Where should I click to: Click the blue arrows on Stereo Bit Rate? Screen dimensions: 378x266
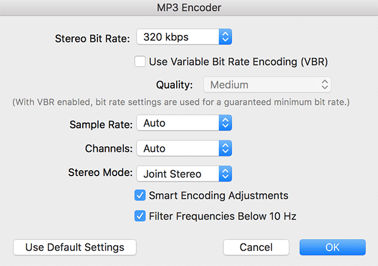(x=225, y=37)
